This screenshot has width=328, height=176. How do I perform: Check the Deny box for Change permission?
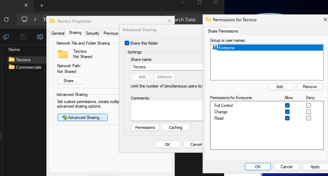coord(308,112)
